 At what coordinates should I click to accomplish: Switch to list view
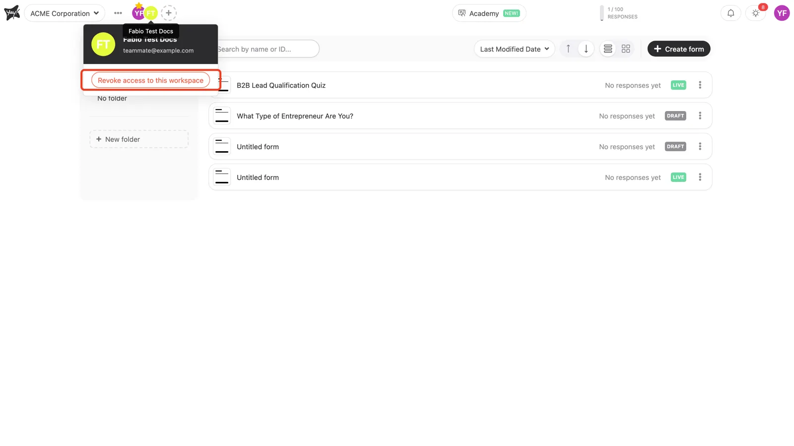coord(608,49)
